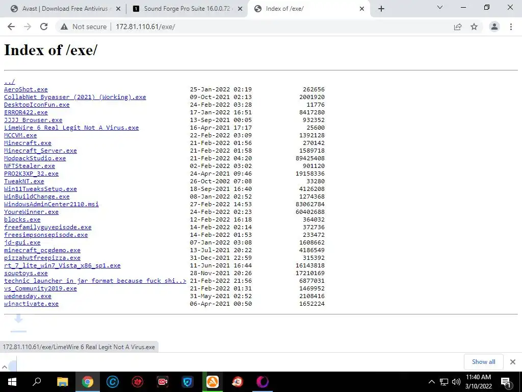Open ModpackStudio.exe link

click(x=35, y=158)
